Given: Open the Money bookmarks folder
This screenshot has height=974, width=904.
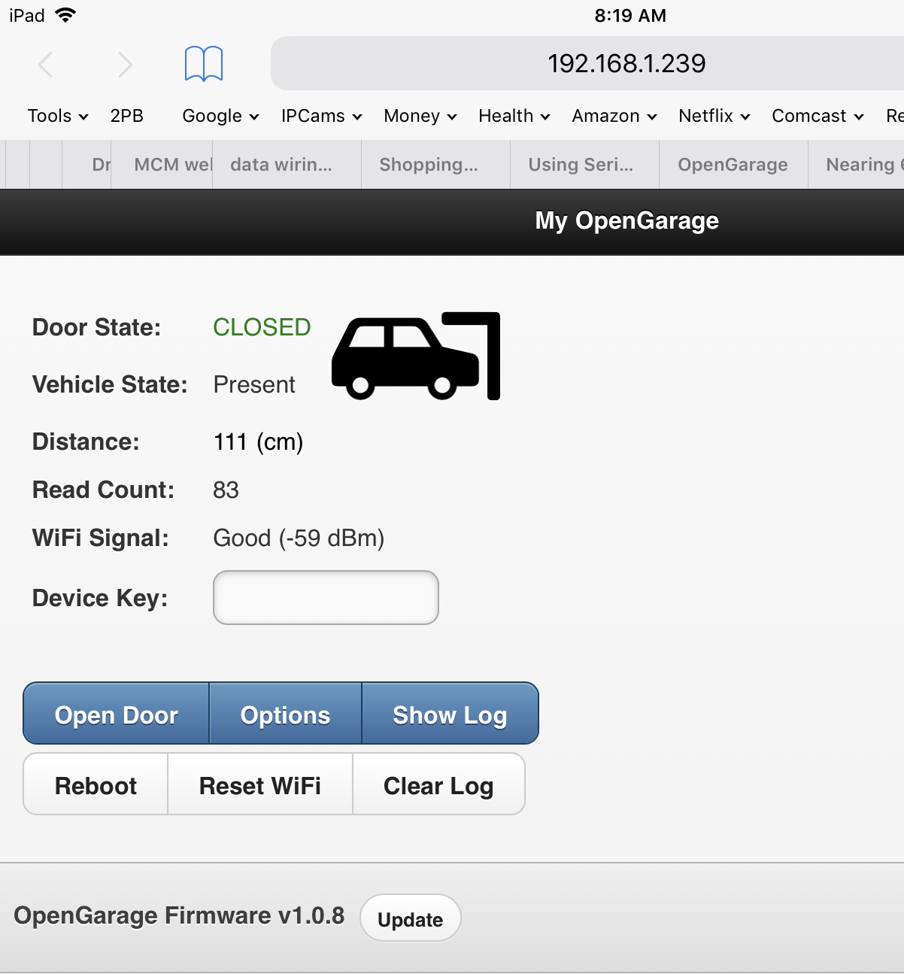Looking at the screenshot, I should 420,116.
